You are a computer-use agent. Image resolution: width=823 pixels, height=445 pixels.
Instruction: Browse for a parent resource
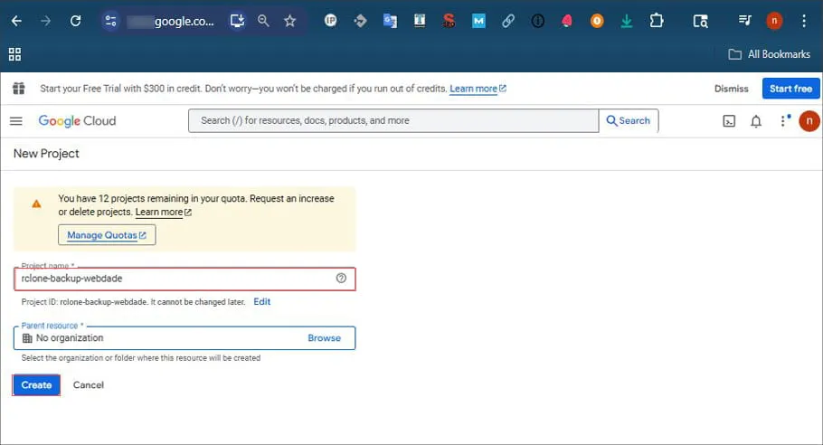(324, 338)
